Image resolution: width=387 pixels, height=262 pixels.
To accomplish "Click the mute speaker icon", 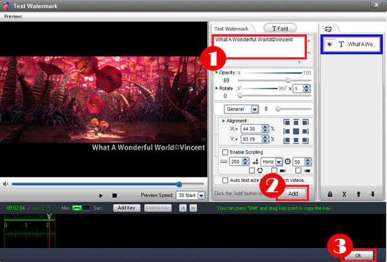I will 5,184.
